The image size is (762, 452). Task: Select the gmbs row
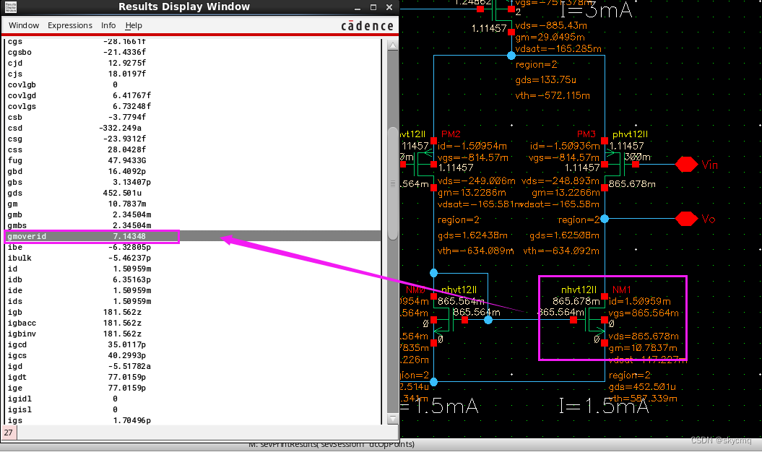(x=192, y=225)
